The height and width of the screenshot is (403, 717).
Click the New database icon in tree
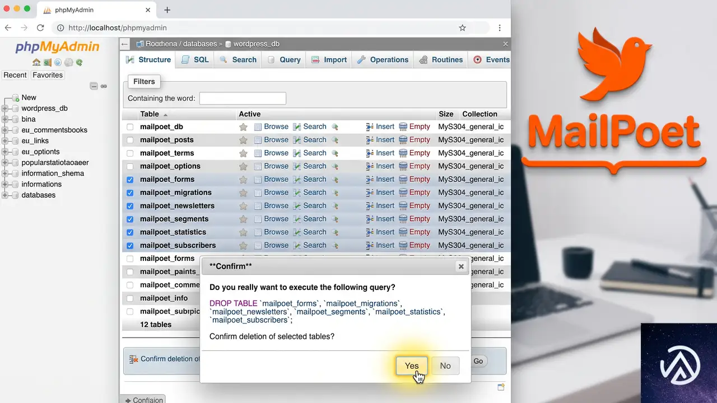pyautogui.click(x=16, y=97)
